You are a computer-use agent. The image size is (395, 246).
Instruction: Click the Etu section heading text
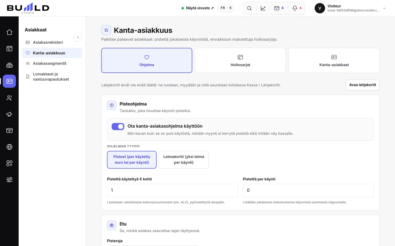[123, 224]
